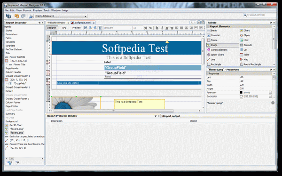This screenshot has height=176, width=282.
Task: Open the Window menu
Action: tap(56, 10)
